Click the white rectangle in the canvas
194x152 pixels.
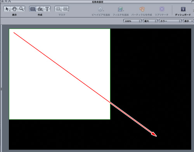click(60, 74)
